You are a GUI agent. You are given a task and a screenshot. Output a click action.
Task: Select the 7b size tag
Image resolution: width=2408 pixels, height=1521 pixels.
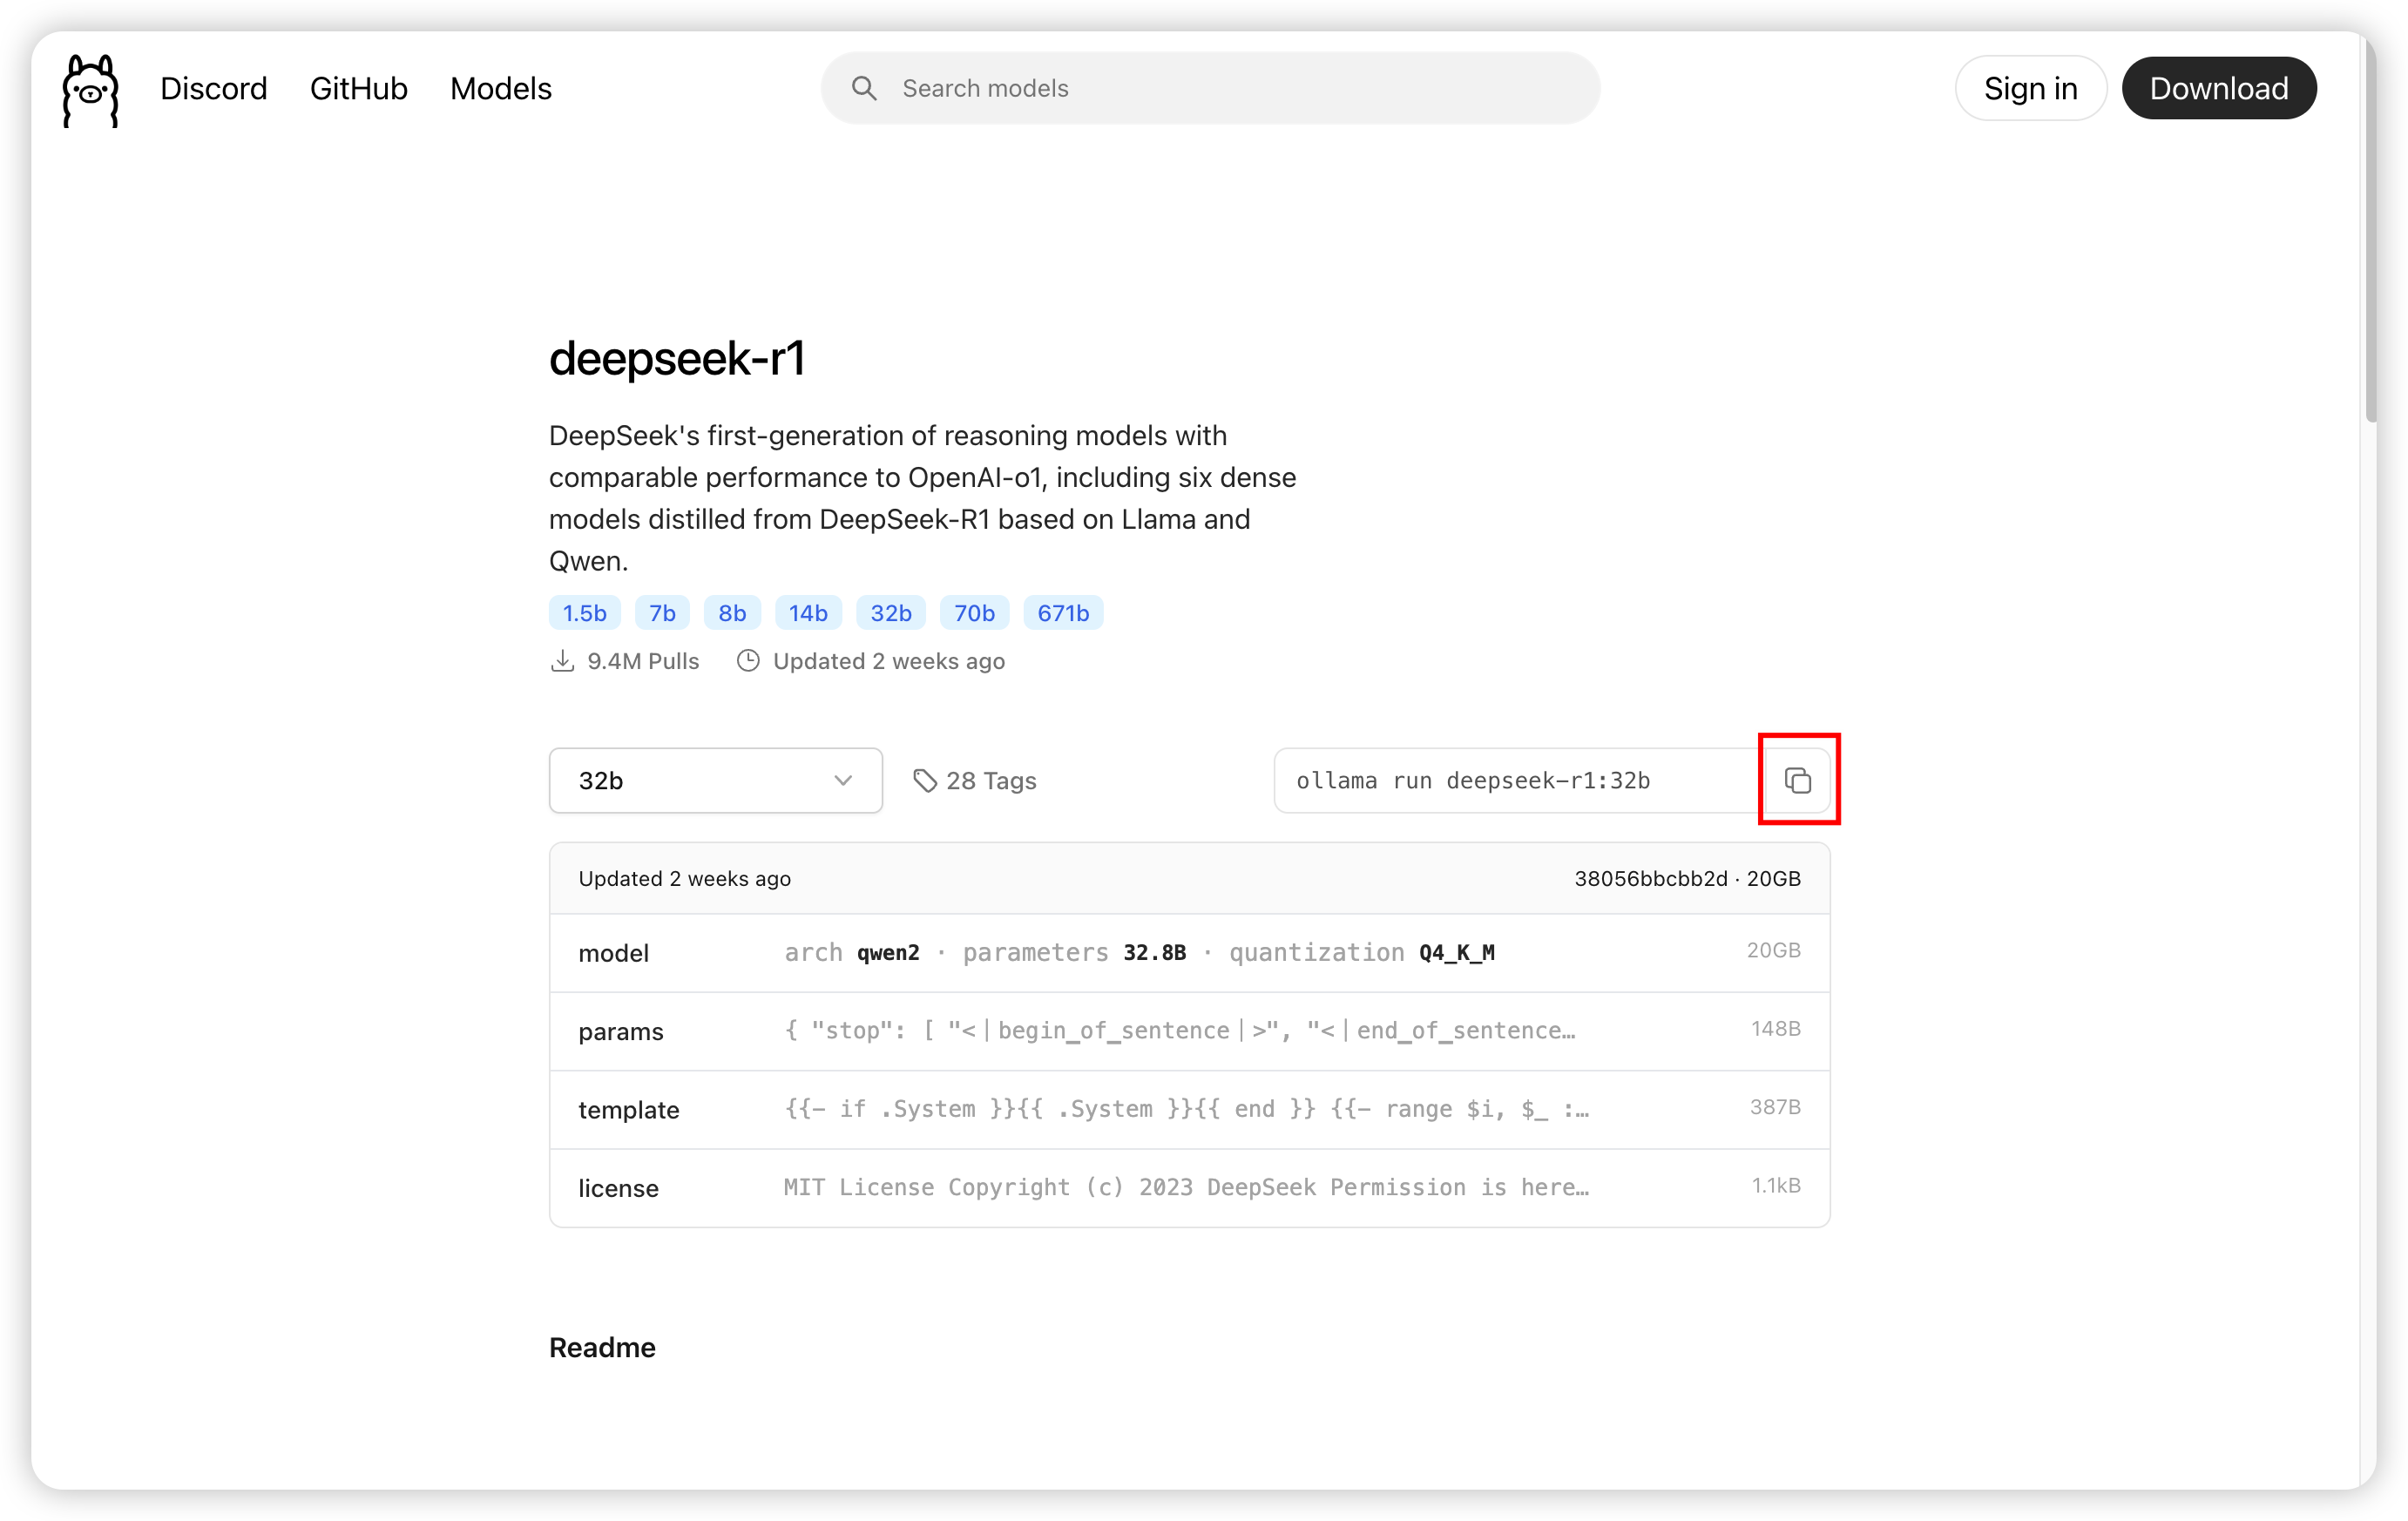(x=662, y=613)
